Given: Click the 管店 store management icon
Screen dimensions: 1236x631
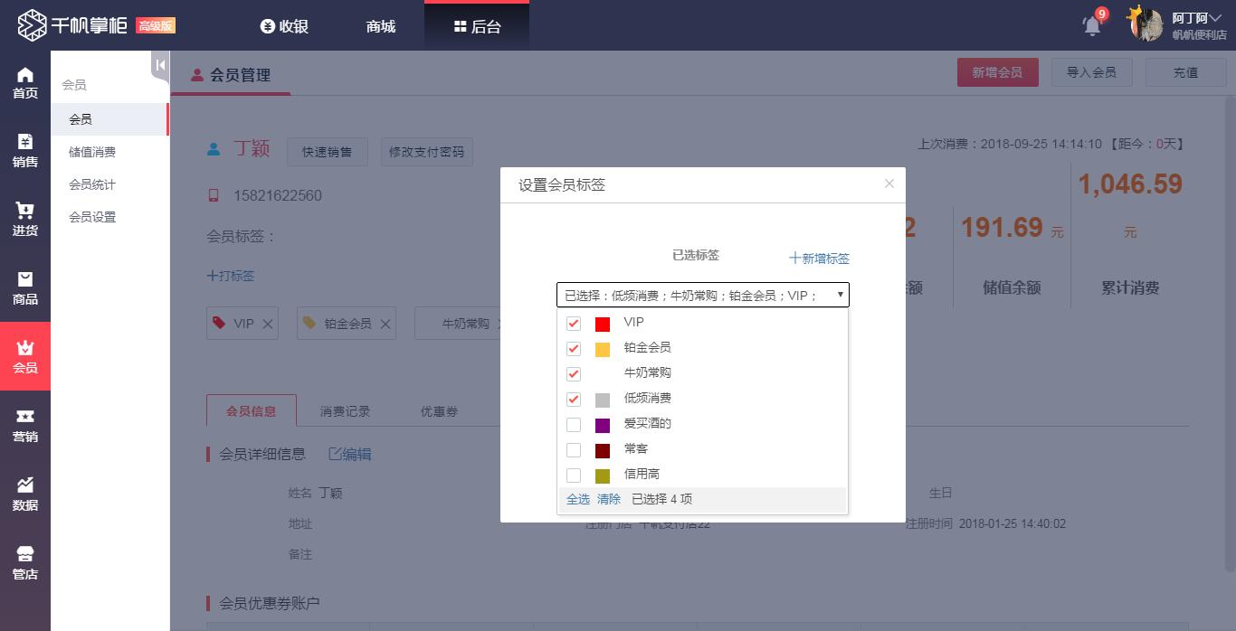Looking at the screenshot, I should [25, 560].
